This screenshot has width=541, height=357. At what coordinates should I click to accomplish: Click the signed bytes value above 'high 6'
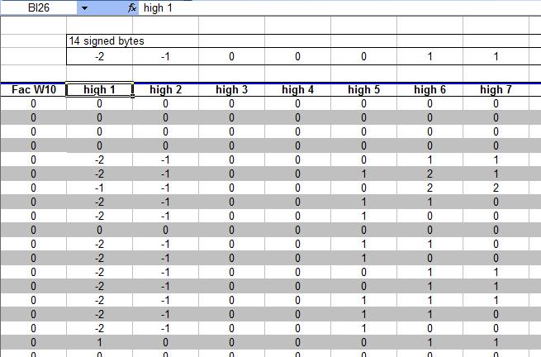pyautogui.click(x=429, y=56)
